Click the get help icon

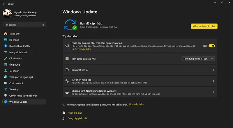click(64, 113)
